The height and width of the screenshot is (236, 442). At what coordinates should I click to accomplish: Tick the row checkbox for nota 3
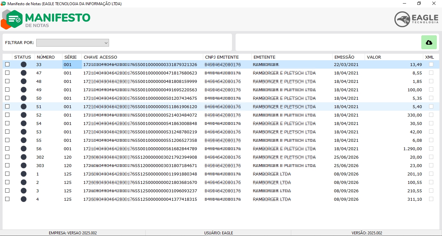[7, 191]
